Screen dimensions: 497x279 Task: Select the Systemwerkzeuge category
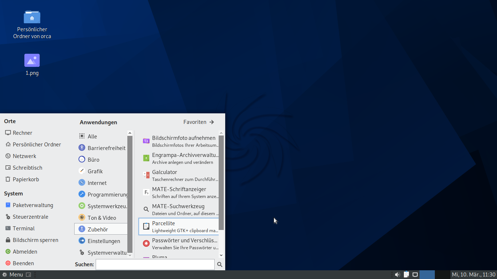(101, 206)
